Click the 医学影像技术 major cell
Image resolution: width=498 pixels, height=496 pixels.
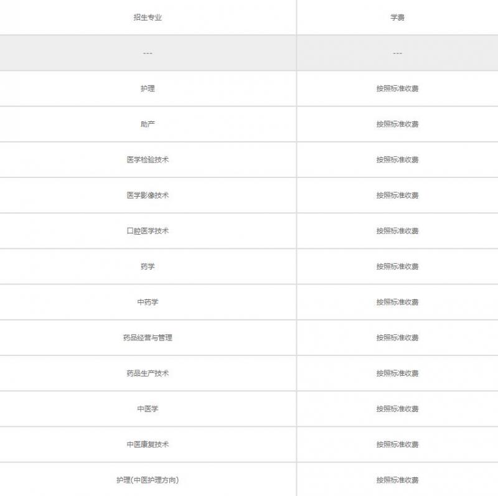148,195
